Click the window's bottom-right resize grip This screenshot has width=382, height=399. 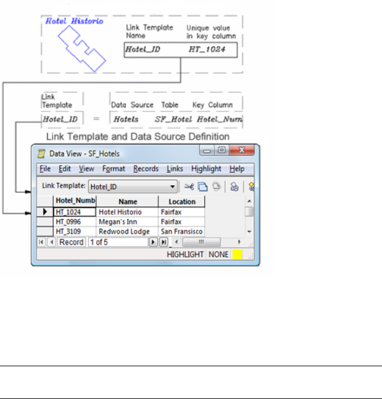point(251,256)
